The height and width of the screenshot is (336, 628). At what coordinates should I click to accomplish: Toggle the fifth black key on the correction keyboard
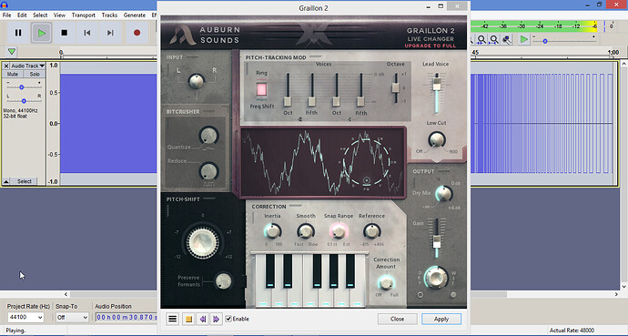click(350, 270)
